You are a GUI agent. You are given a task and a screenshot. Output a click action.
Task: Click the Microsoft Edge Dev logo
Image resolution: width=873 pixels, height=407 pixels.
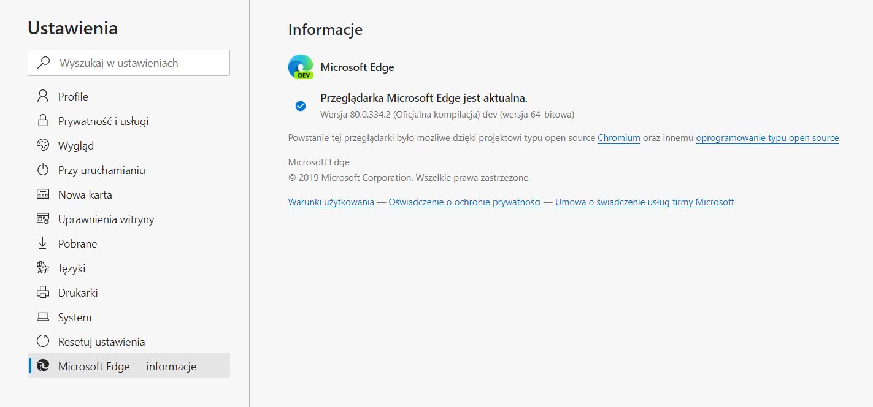301,67
